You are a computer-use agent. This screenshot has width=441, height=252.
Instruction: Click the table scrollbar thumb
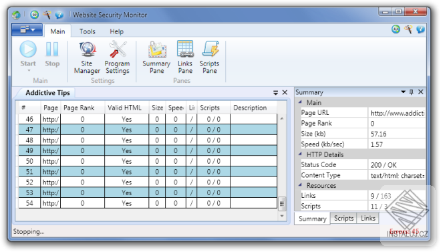pyautogui.click(x=282, y=204)
